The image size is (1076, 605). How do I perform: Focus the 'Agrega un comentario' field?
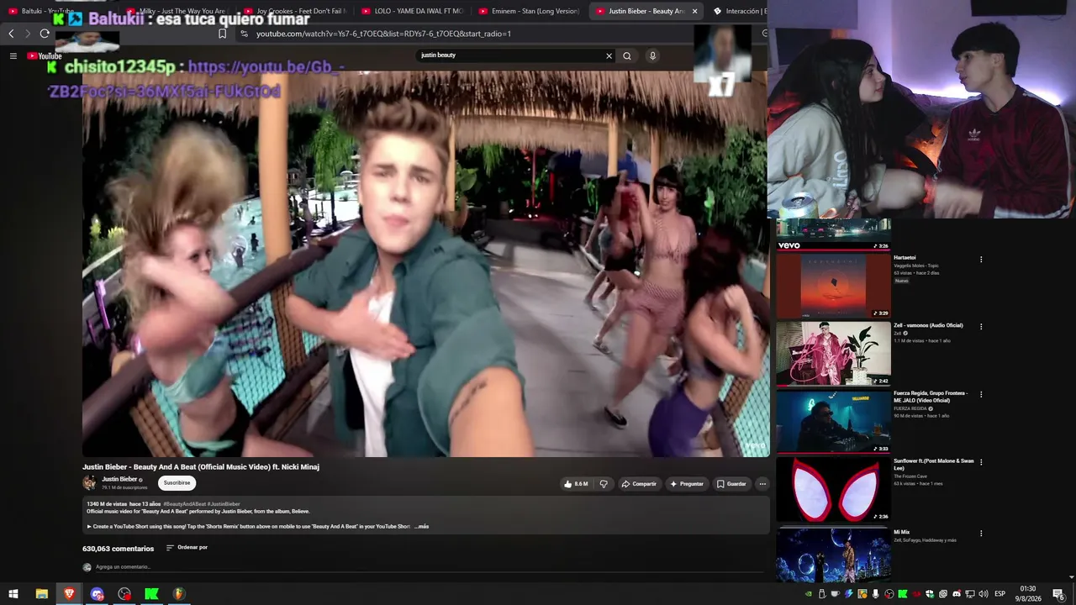429,567
